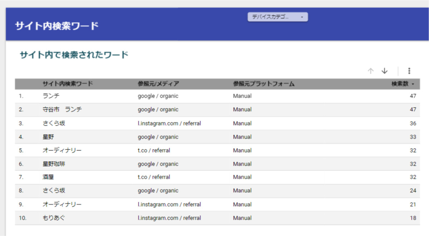Open the デバイスカテゴリ dropdown filter
Image resolution: width=429 pixels, height=236 pixels.
[278, 17]
